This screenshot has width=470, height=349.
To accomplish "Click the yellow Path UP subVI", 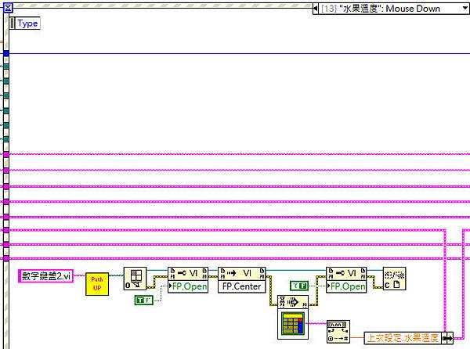I will pyautogui.click(x=97, y=284).
